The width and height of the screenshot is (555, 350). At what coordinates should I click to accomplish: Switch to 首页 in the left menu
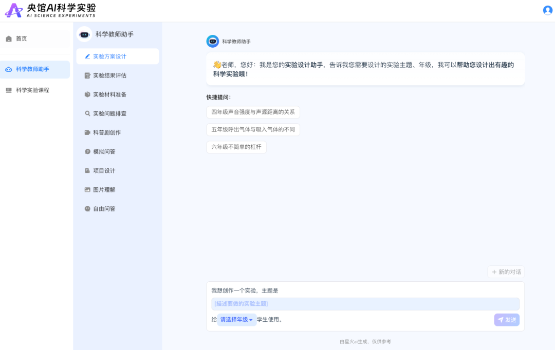[x=21, y=38]
